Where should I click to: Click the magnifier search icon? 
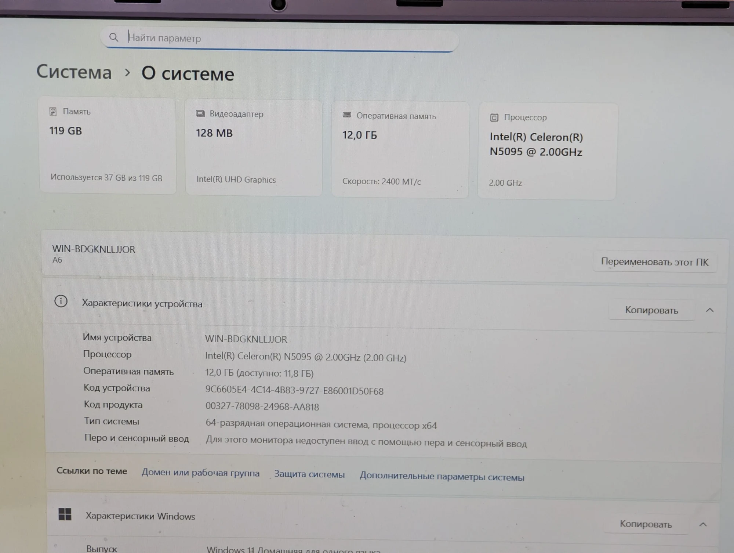click(x=114, y=37)
